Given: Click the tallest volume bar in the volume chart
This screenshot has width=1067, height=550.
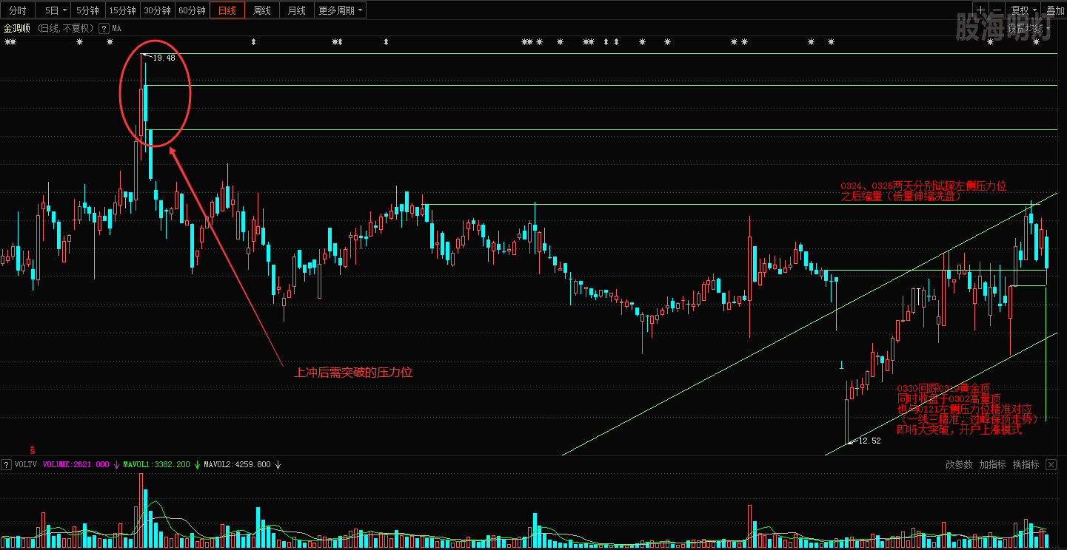Looking at the screenshot, I should click(x=141, y=510).
